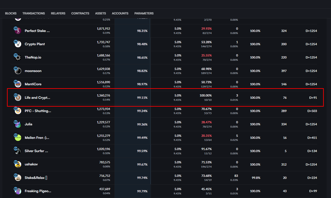Click cumulative share 99.79%
Viewport: 331px width, 198px height.
142,191
